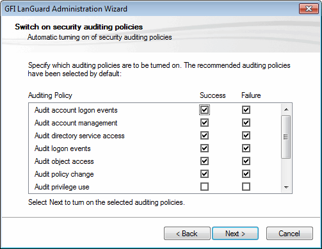Toggle Failure for Audit policy change

[x=246, y=174]
